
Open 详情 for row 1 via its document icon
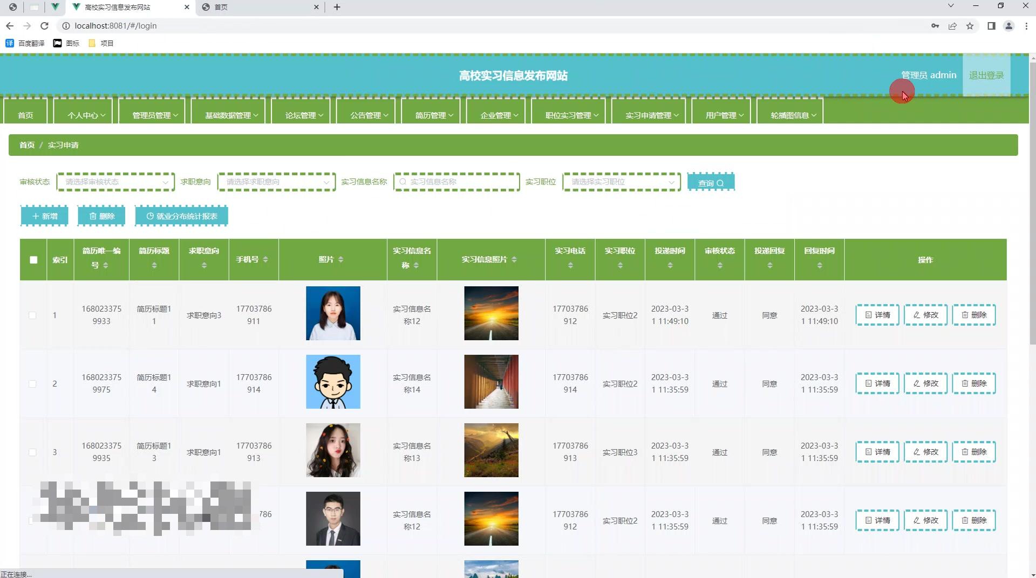pyautogui.click(x=868, y=315)
